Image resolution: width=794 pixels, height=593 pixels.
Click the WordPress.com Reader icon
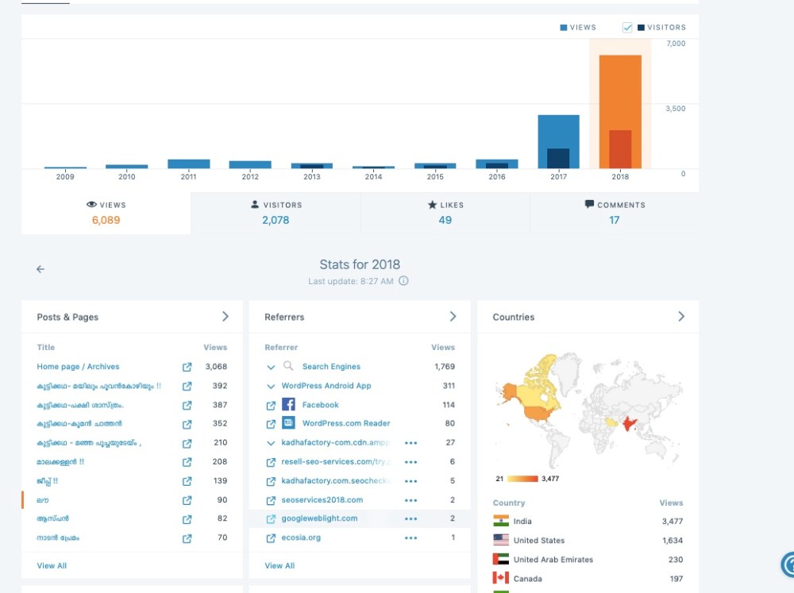click(288, 423)
